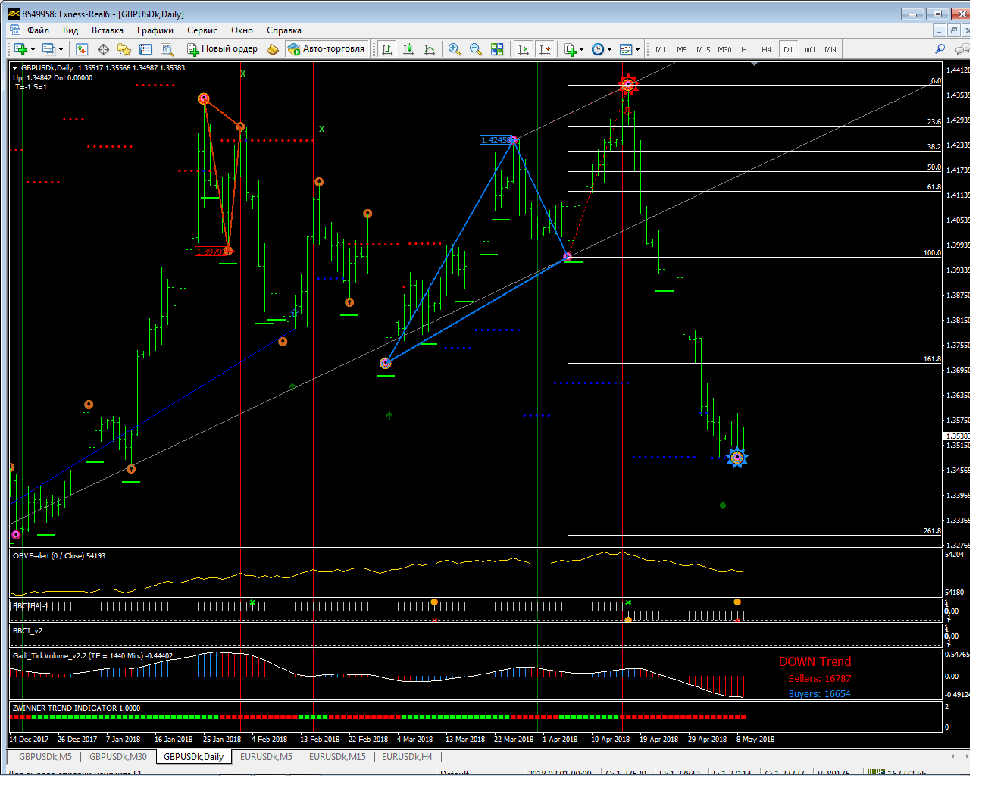Toggle the Авто-торговля auto trading button
Image resolution: width=982 pixels, height=788 pixels.
coord(326,49)
